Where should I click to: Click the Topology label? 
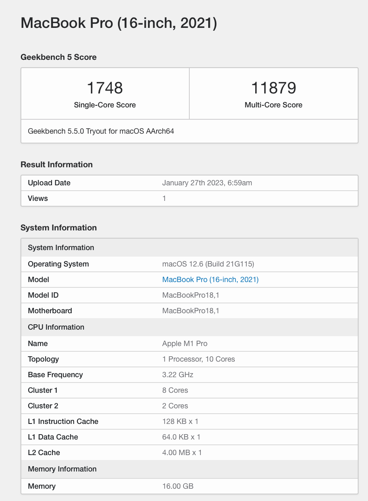(43, 359)
